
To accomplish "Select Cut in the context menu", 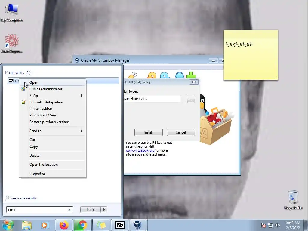I will [52, 140].
